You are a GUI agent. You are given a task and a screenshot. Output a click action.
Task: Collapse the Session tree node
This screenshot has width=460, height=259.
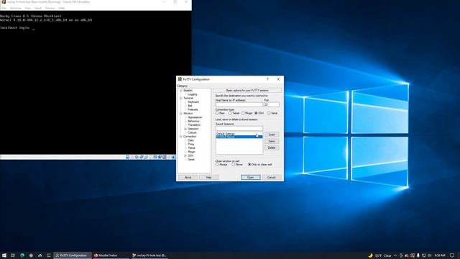pyautogui.click(x=180, y=91)
